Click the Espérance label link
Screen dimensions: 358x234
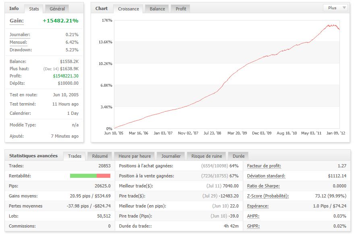pos(258,206)
